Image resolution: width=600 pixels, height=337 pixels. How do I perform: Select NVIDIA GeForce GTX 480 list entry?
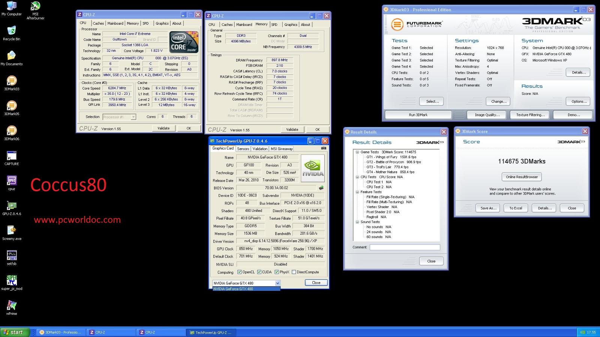(x=246, y=289)
